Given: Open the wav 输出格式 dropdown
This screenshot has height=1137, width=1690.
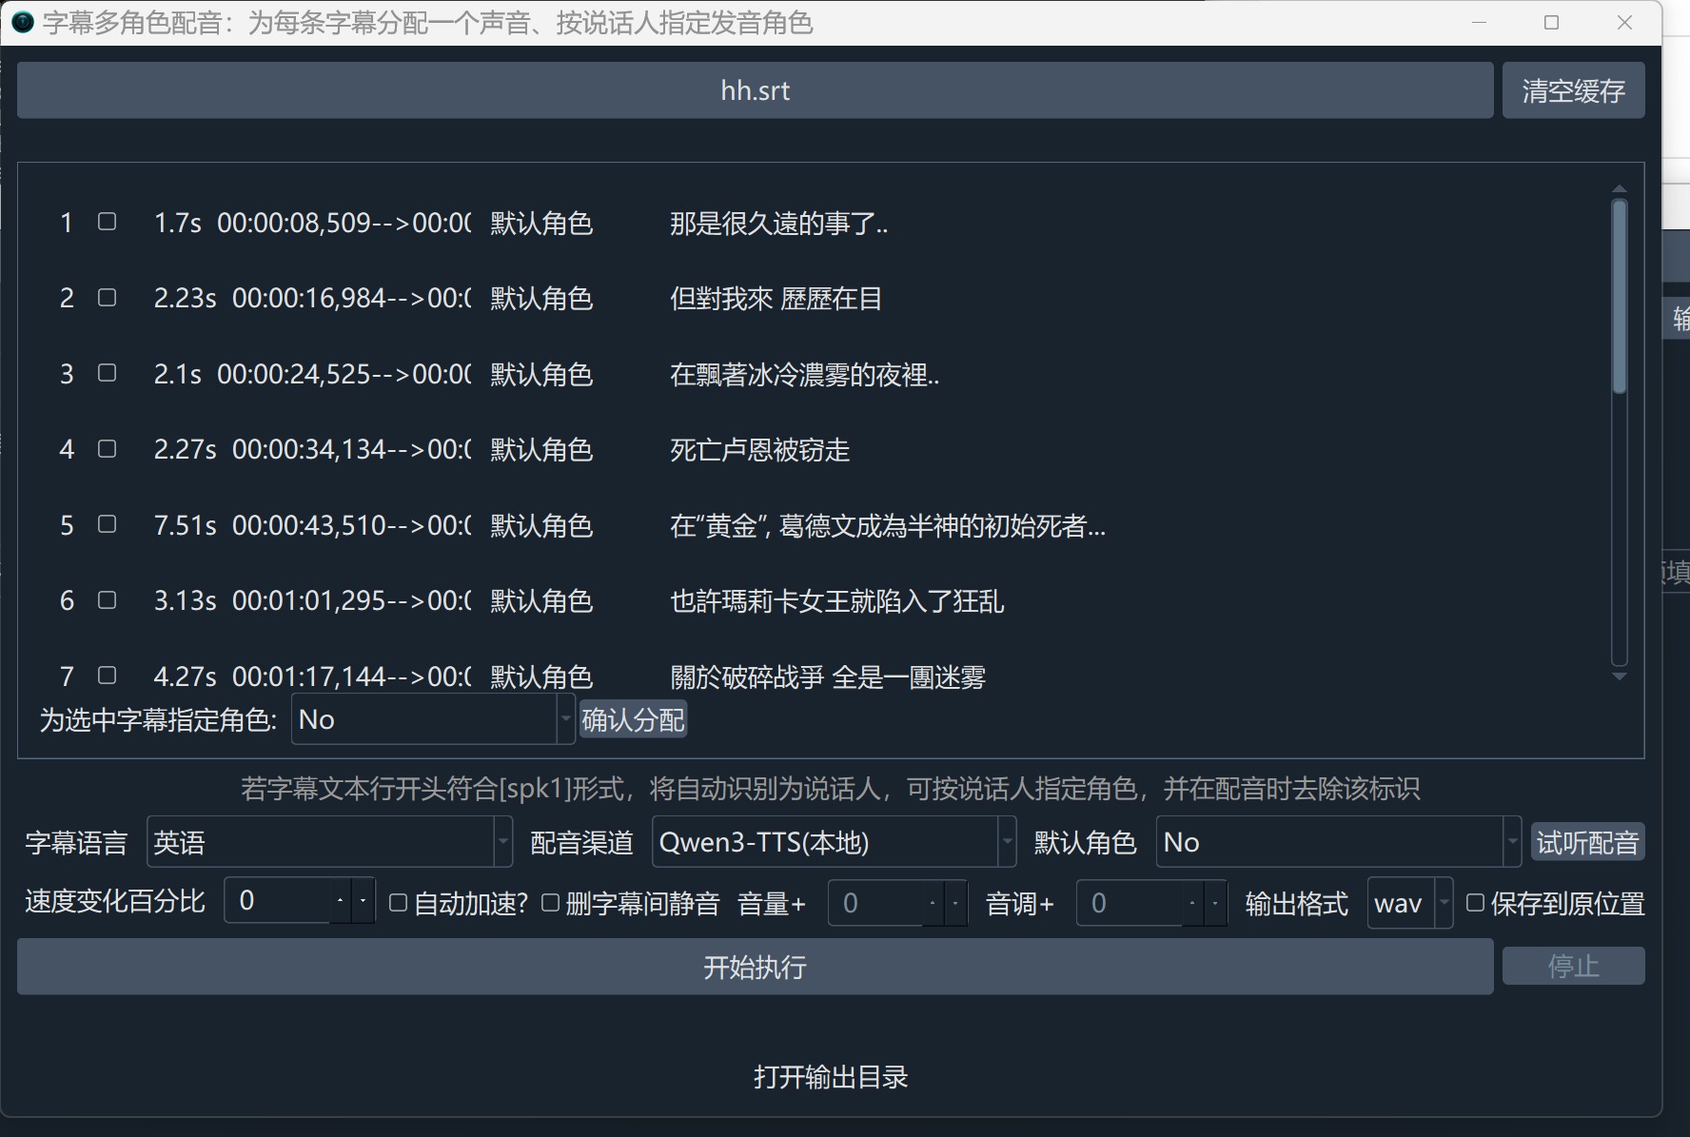Looking at the screenshot, I should pos(1409,903).
